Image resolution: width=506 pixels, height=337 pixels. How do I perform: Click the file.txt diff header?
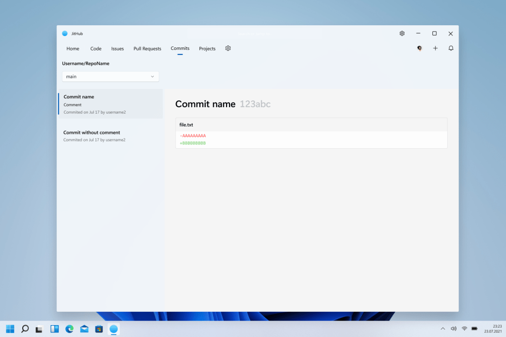click(311, 125)
